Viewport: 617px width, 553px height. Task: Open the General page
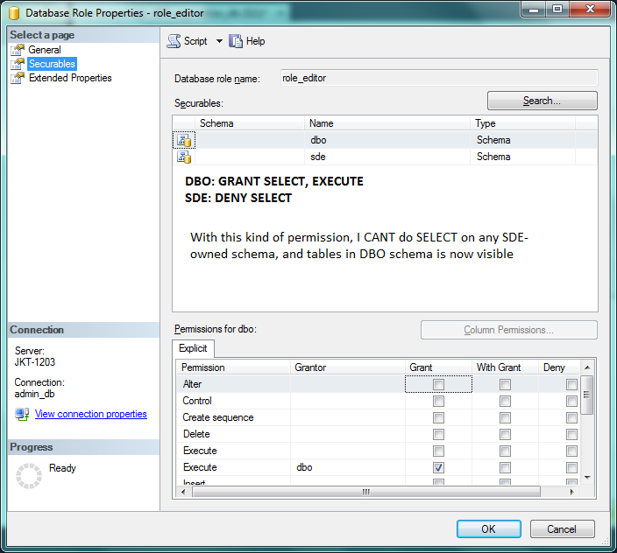pos(45,50)
